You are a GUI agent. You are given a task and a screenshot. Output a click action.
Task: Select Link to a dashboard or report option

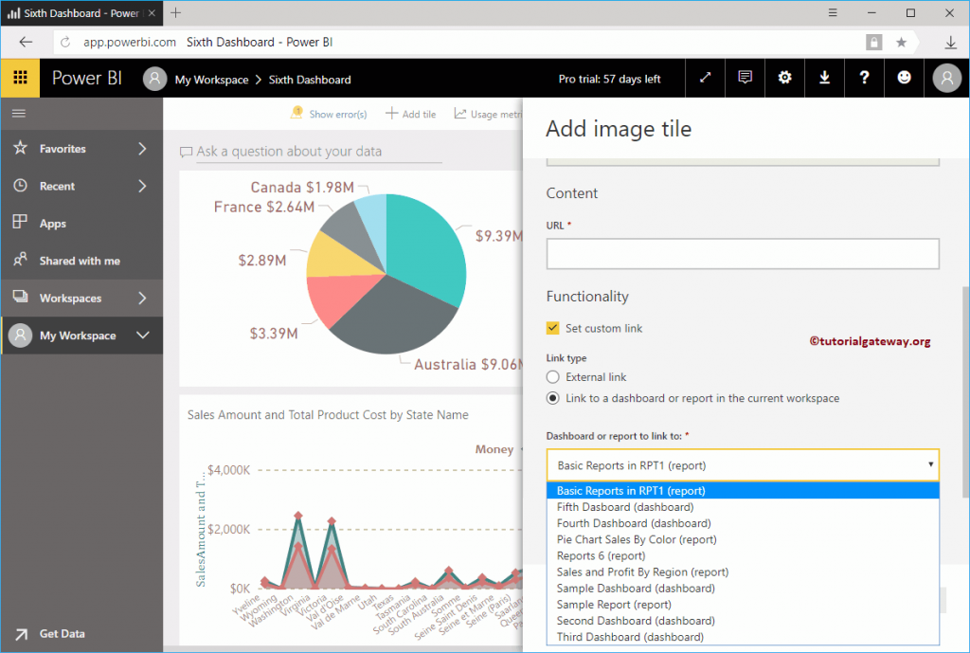coord(552,398)
